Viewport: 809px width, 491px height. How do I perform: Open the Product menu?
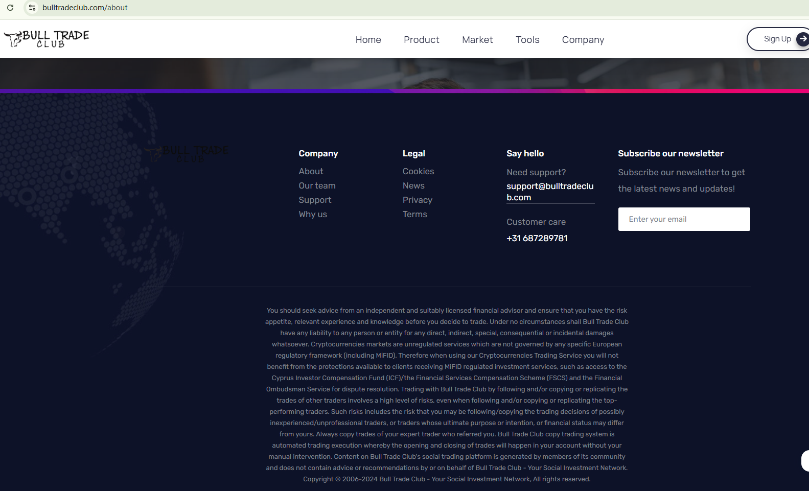coord(422,40)
